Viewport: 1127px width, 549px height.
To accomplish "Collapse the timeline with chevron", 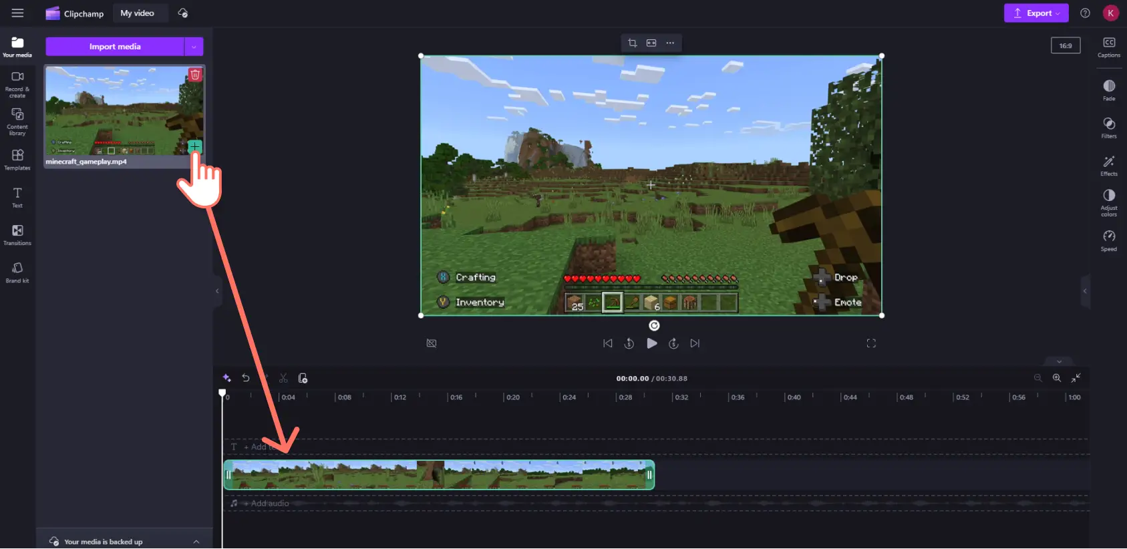I will [x=1059, y=361].
